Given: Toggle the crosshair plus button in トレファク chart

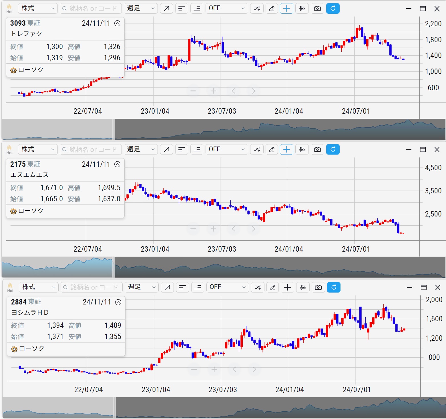Looking at the screenshot, I should tap(286, 8).
